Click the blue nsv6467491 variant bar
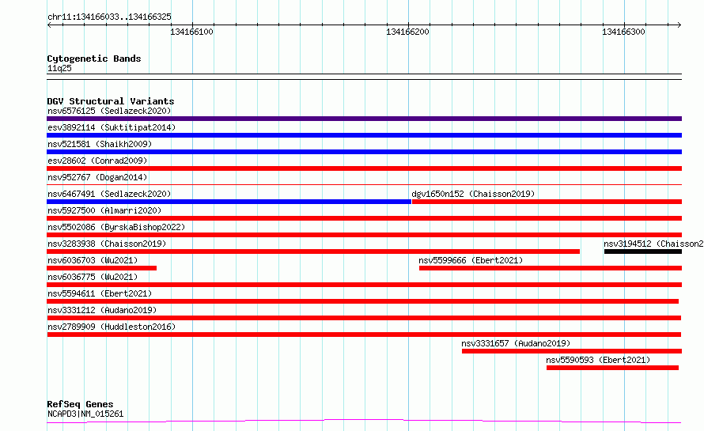 pos(229,202)
